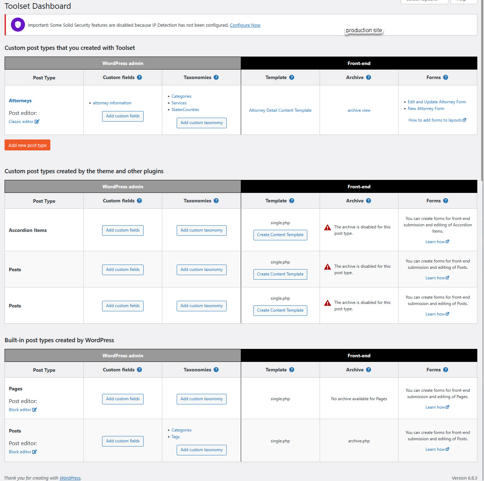Screen dimensions: 484x481
Task: Open the Attorneys post type link
Action: click(20, 100)
